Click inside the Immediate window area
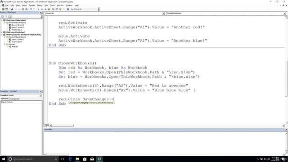288x162 pixels. pos(164,142)
